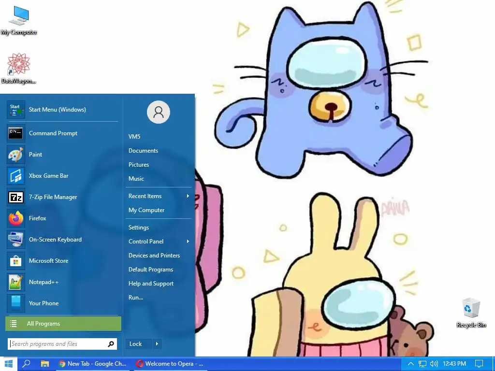The height and width of the screenshot is (371, 495).
Task: Open Start Menu (Windows) icon
Action: (16, 110)
